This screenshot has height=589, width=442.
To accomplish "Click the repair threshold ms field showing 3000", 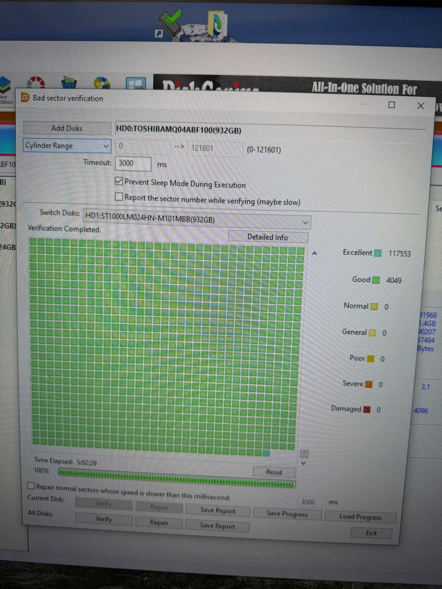I will [311, 502].
